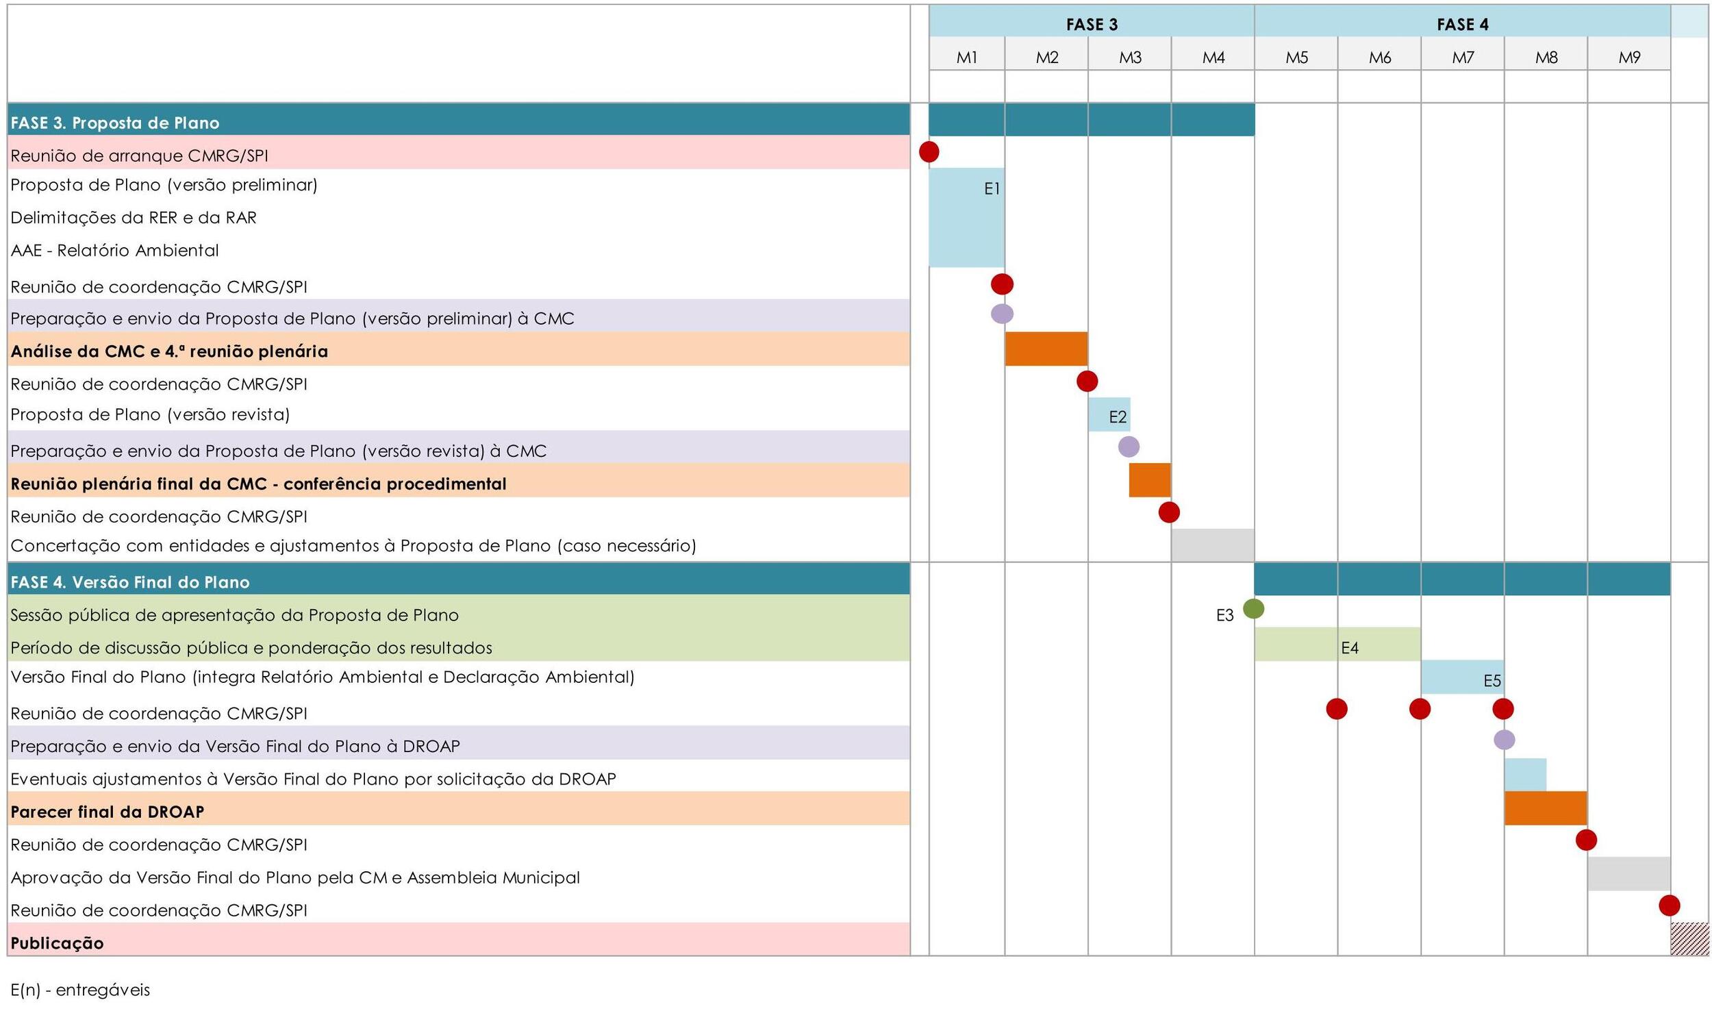Click the E5 Versão Final blue bar
1712x1013 pixels.
pyautogui.click(x=1461, y=677)
